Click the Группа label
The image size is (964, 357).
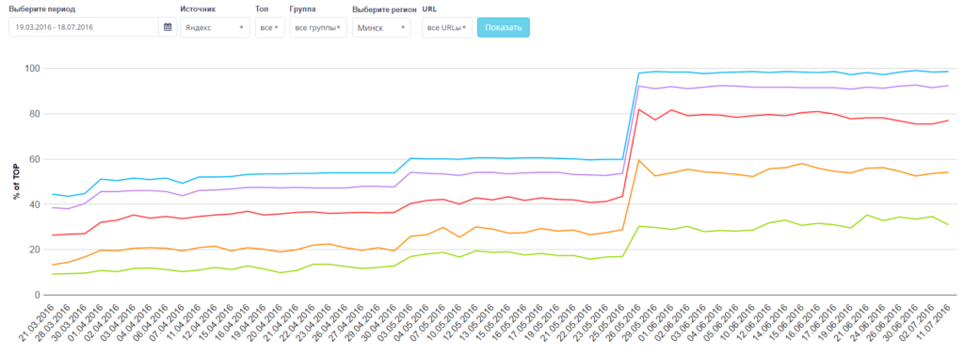(302, 9)
